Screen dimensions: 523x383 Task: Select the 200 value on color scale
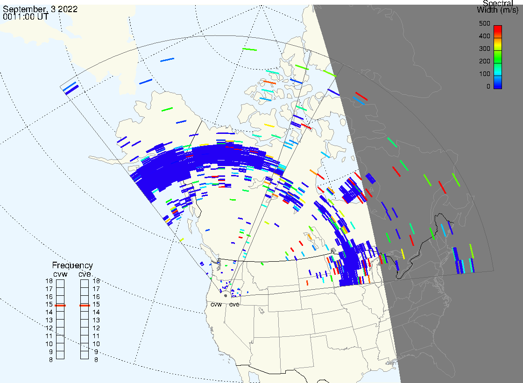(x=485, y=61)
